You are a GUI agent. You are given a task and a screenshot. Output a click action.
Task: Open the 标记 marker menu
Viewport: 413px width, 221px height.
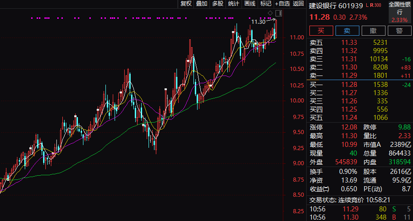[265, 4]
